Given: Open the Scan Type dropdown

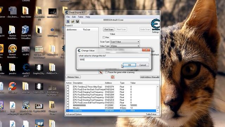Looking at the screenshot, I should (125, 42).
